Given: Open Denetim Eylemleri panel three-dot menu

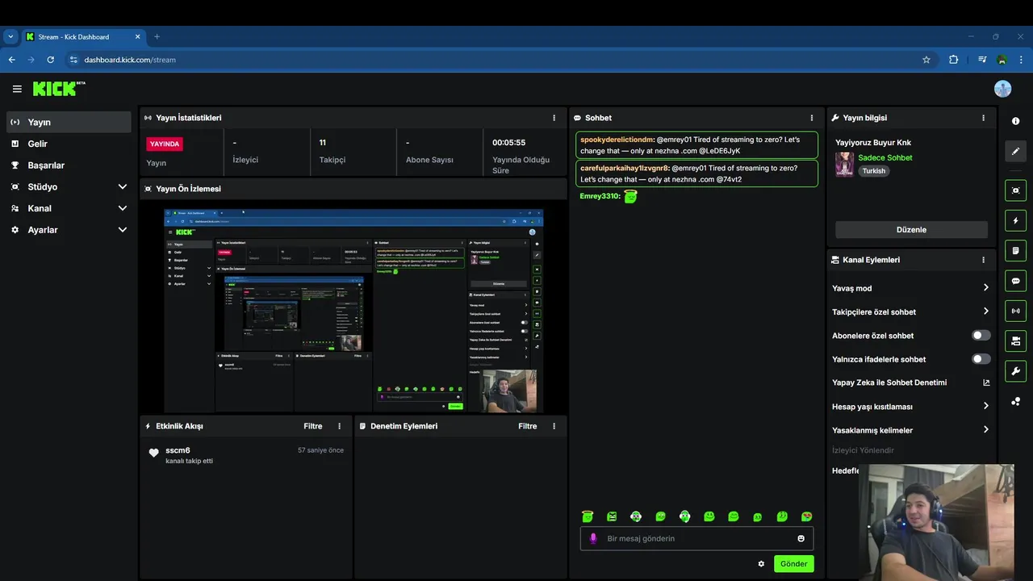Looking at the screenshot, I should click(554, 426).
